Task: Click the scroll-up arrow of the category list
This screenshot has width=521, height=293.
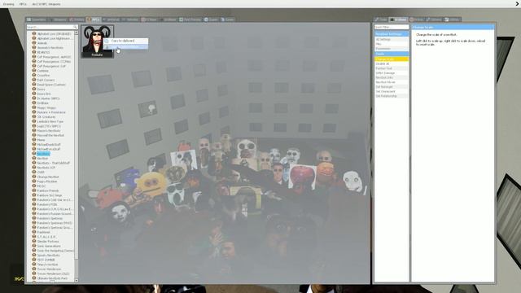Action: pos(77,33)
